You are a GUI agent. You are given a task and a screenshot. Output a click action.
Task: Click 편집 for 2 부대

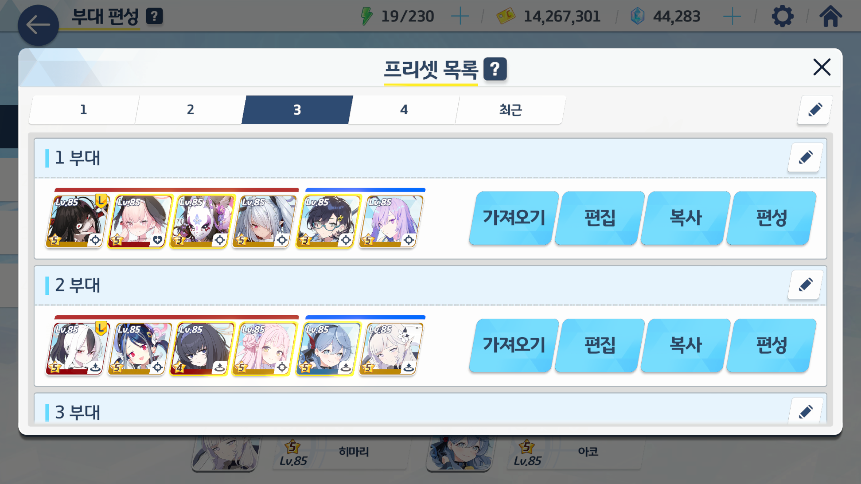[599, 345]
